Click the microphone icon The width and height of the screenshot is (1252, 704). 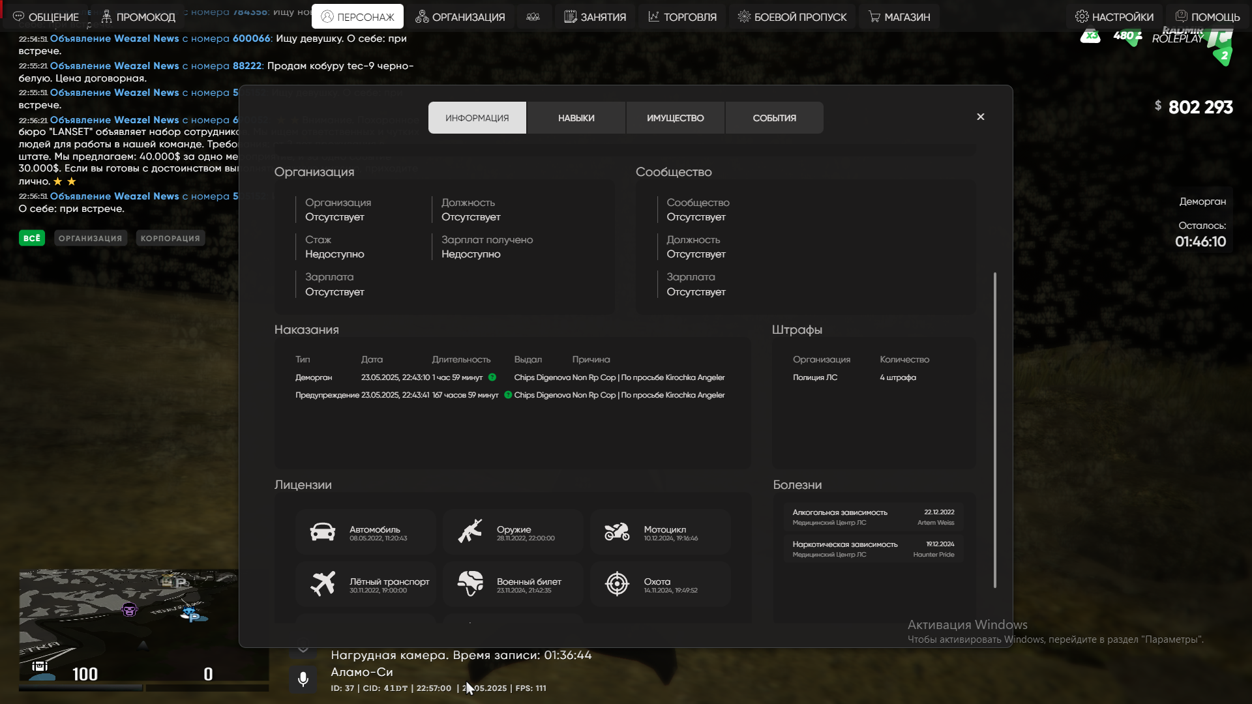pyautogui.click(x=303, y=679)
